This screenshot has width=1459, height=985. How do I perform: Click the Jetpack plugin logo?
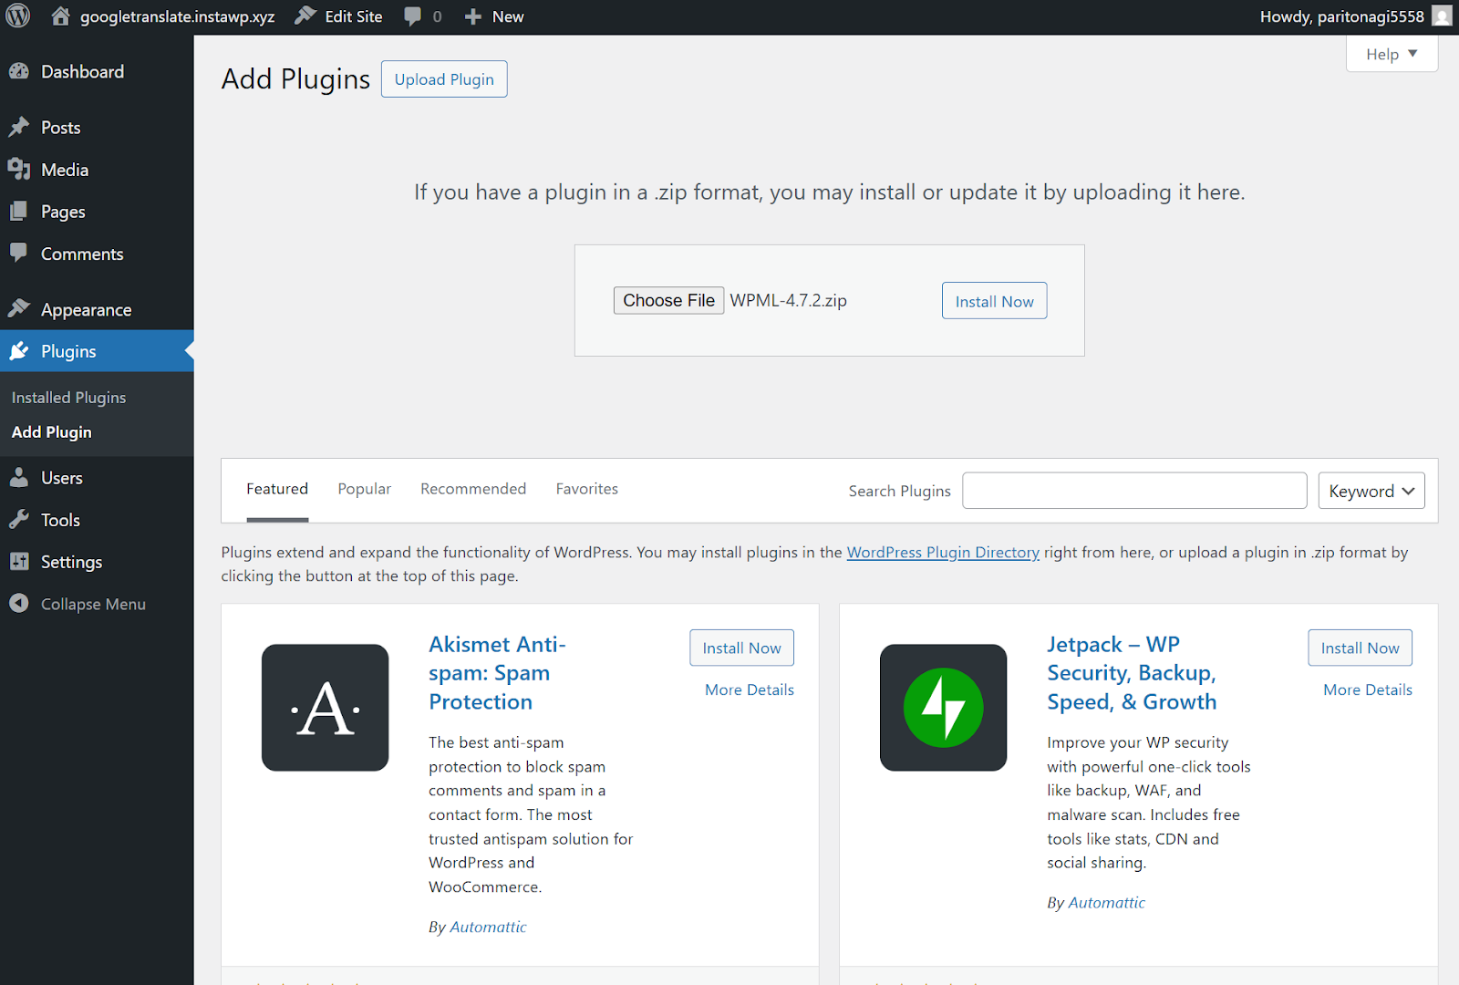(x=944, y=708)
